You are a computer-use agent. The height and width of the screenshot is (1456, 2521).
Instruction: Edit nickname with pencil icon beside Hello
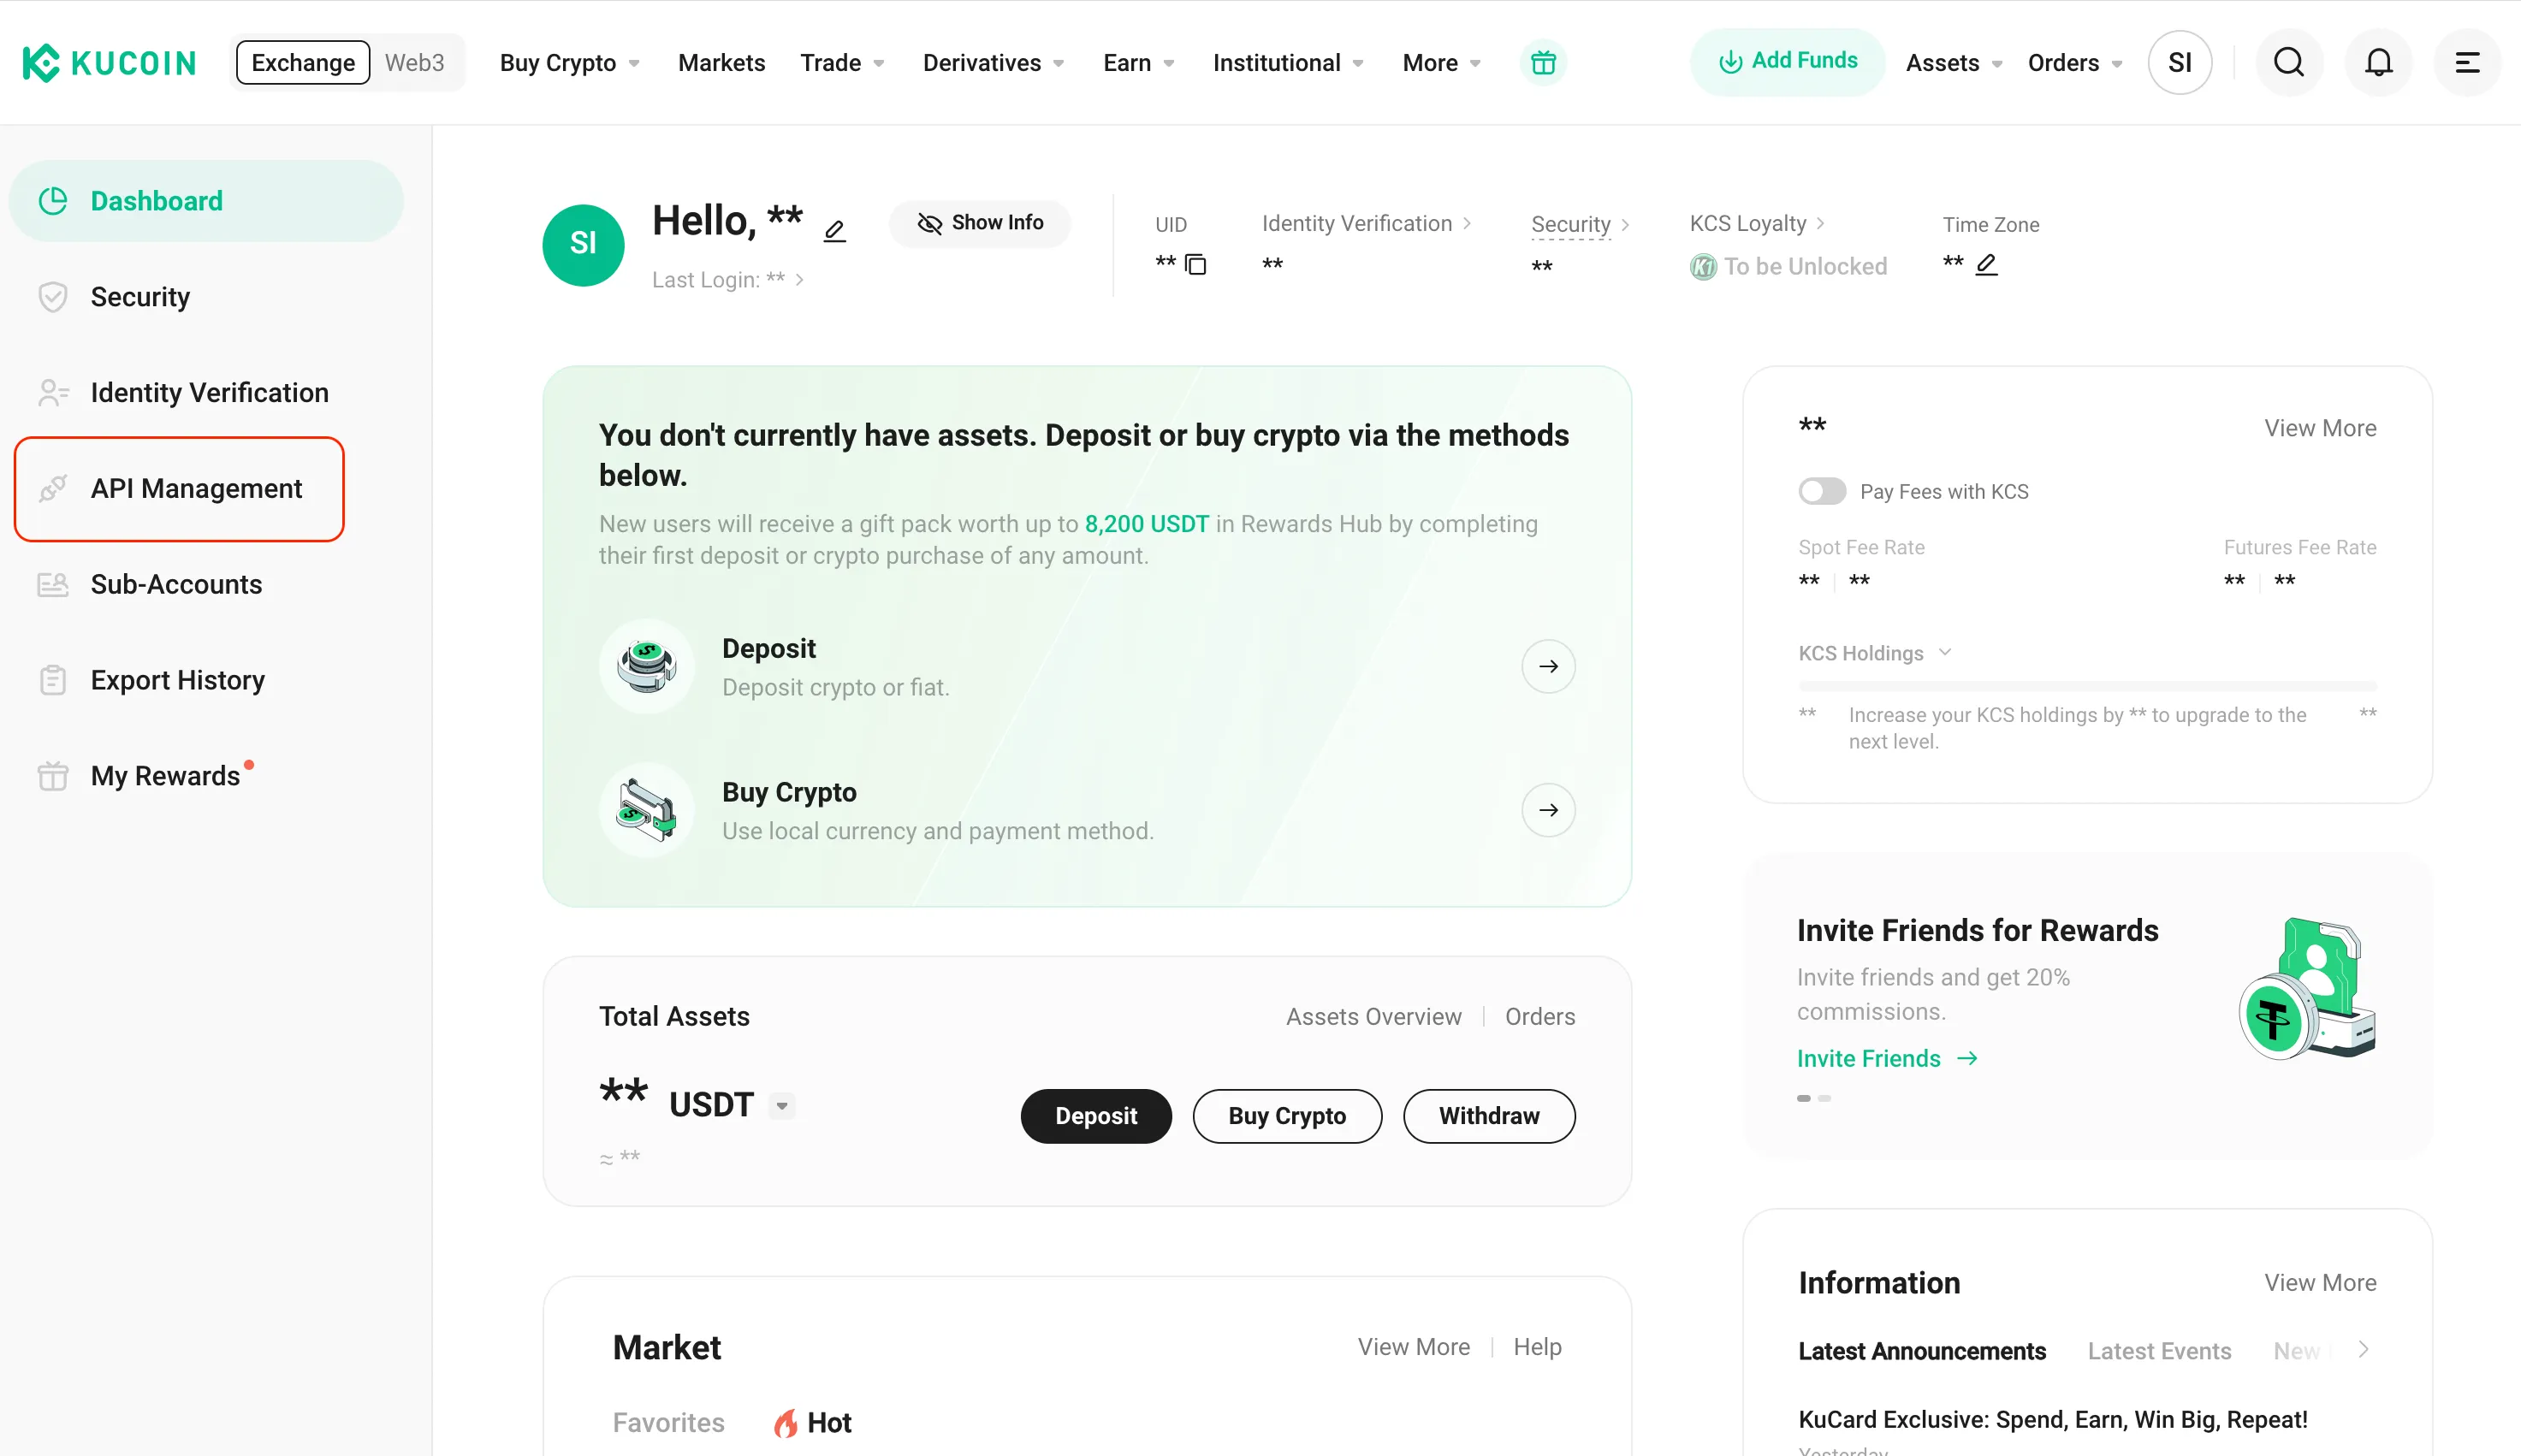pyautogui.click(x=834, y=231)
